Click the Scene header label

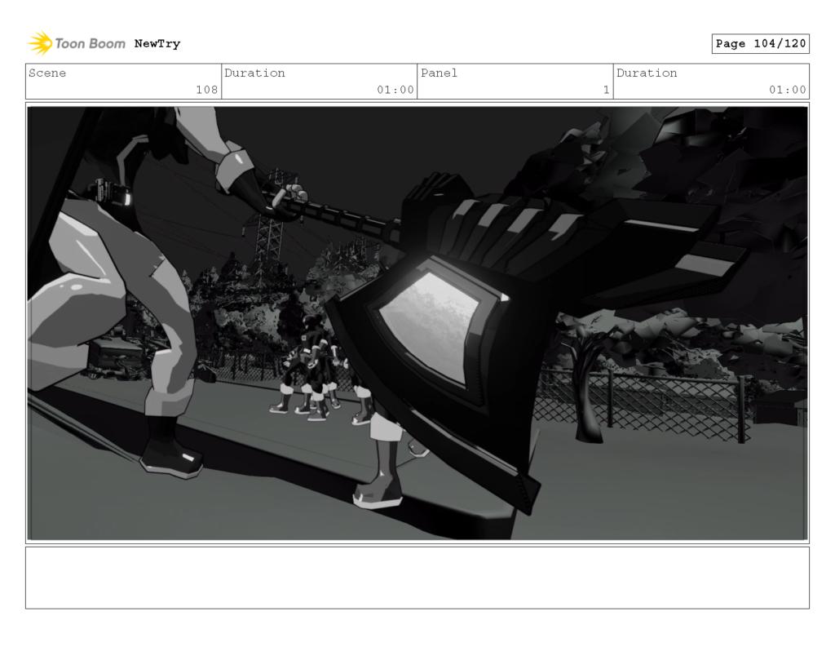tap(48, 73)
